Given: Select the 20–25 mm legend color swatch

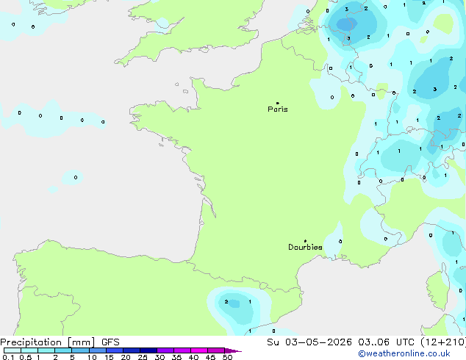Looking at the screenshot, I should [x=132, y=350].
